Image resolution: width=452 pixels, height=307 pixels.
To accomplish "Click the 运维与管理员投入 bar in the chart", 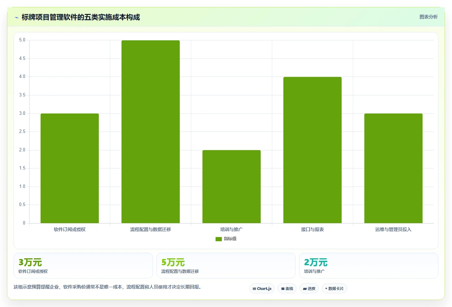I will tap(393, 168).
